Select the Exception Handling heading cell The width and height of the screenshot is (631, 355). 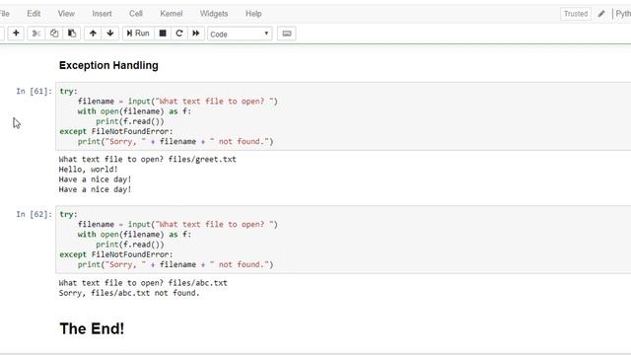click(x=108, y=65)
